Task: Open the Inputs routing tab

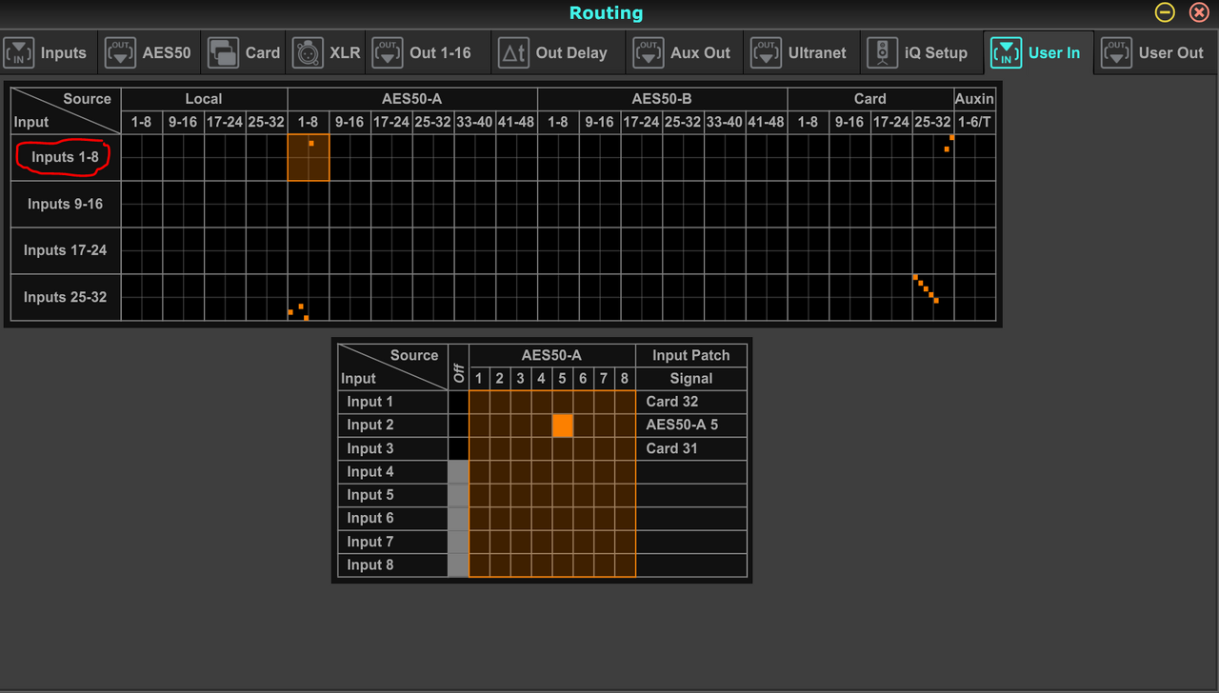Action: tap(47, 52)
